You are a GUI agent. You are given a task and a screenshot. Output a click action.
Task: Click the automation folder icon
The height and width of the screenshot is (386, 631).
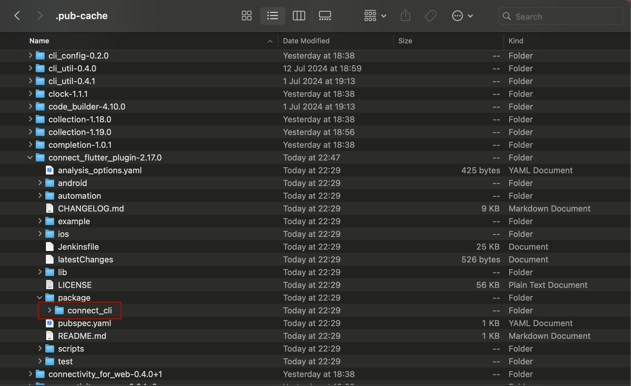coord(50,196)
